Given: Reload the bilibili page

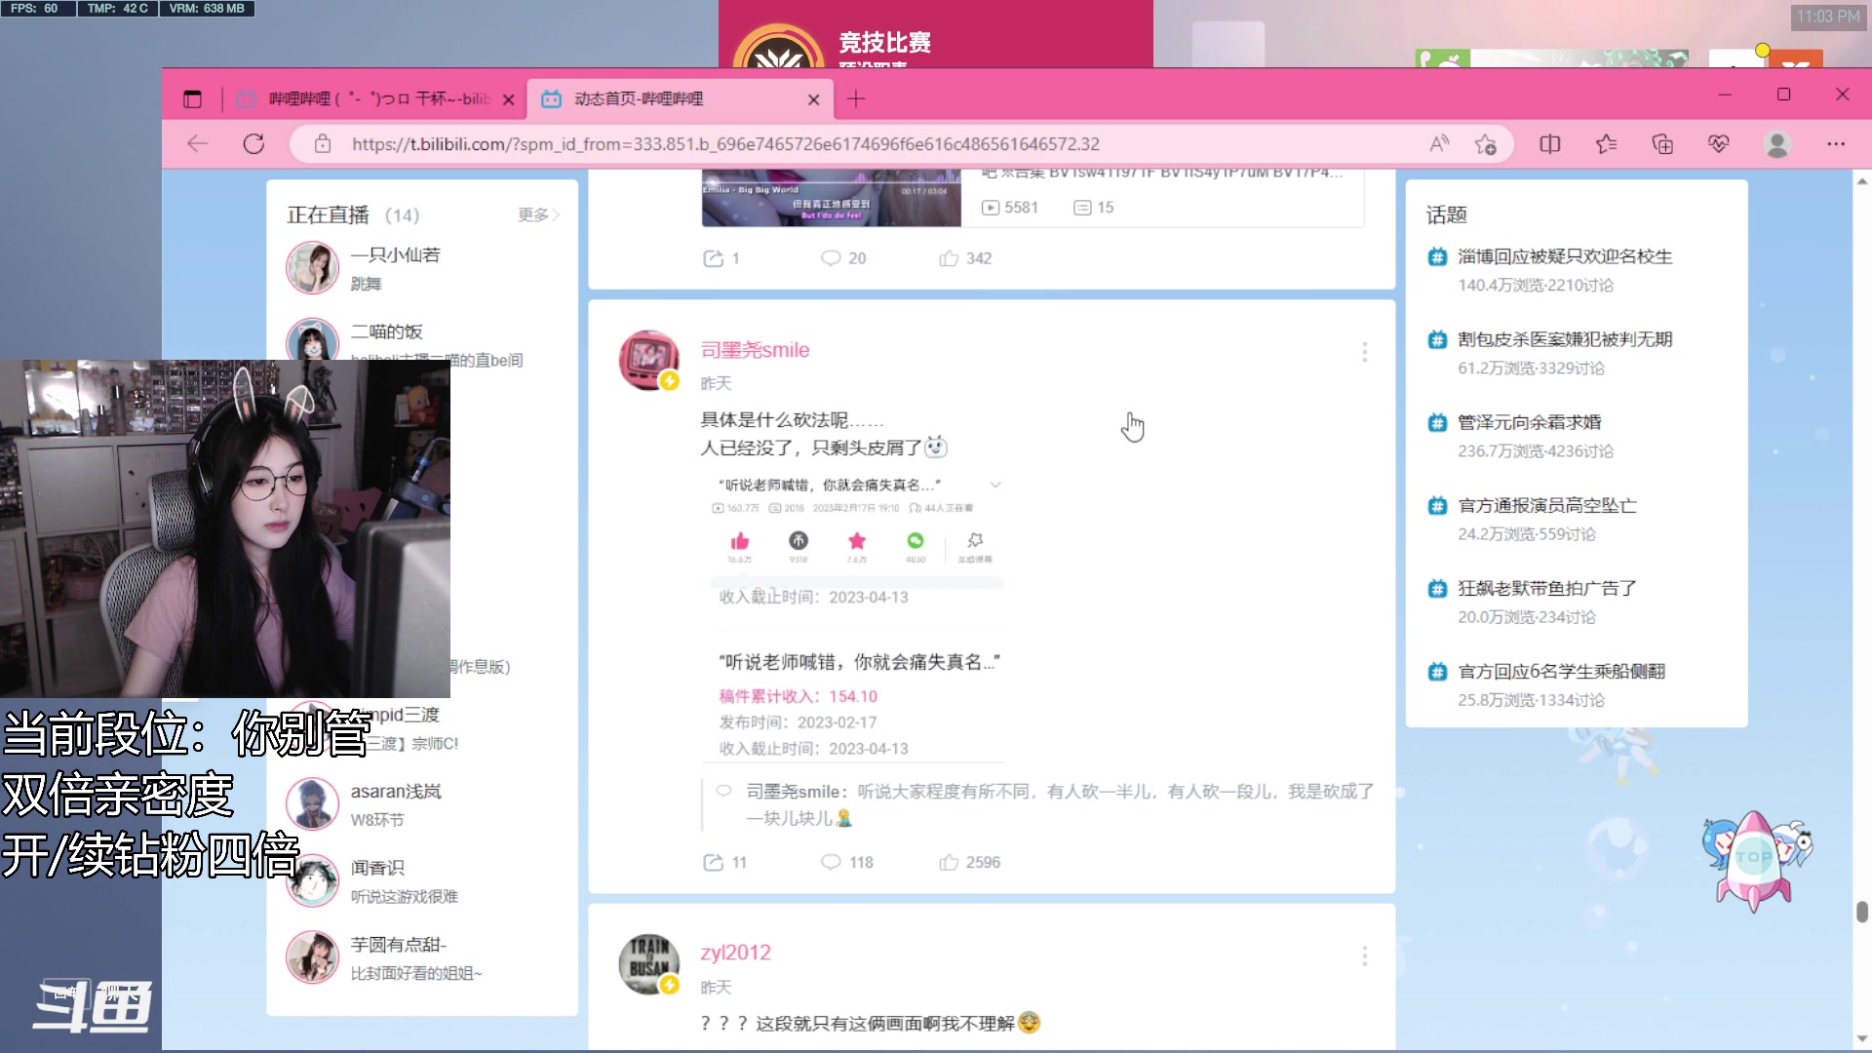Looking at the screenshot, I should [x=253, y=144].
